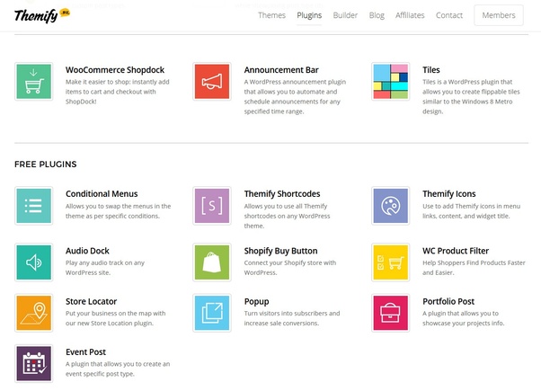Click the Conditional Menus description text
Image resolution: width=541 pixels, height=391 pixels.
119,211
